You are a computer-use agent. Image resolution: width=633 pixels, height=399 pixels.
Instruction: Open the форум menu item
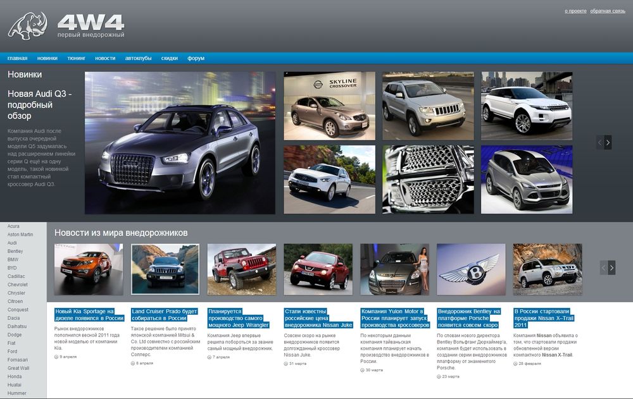[196, 58]
